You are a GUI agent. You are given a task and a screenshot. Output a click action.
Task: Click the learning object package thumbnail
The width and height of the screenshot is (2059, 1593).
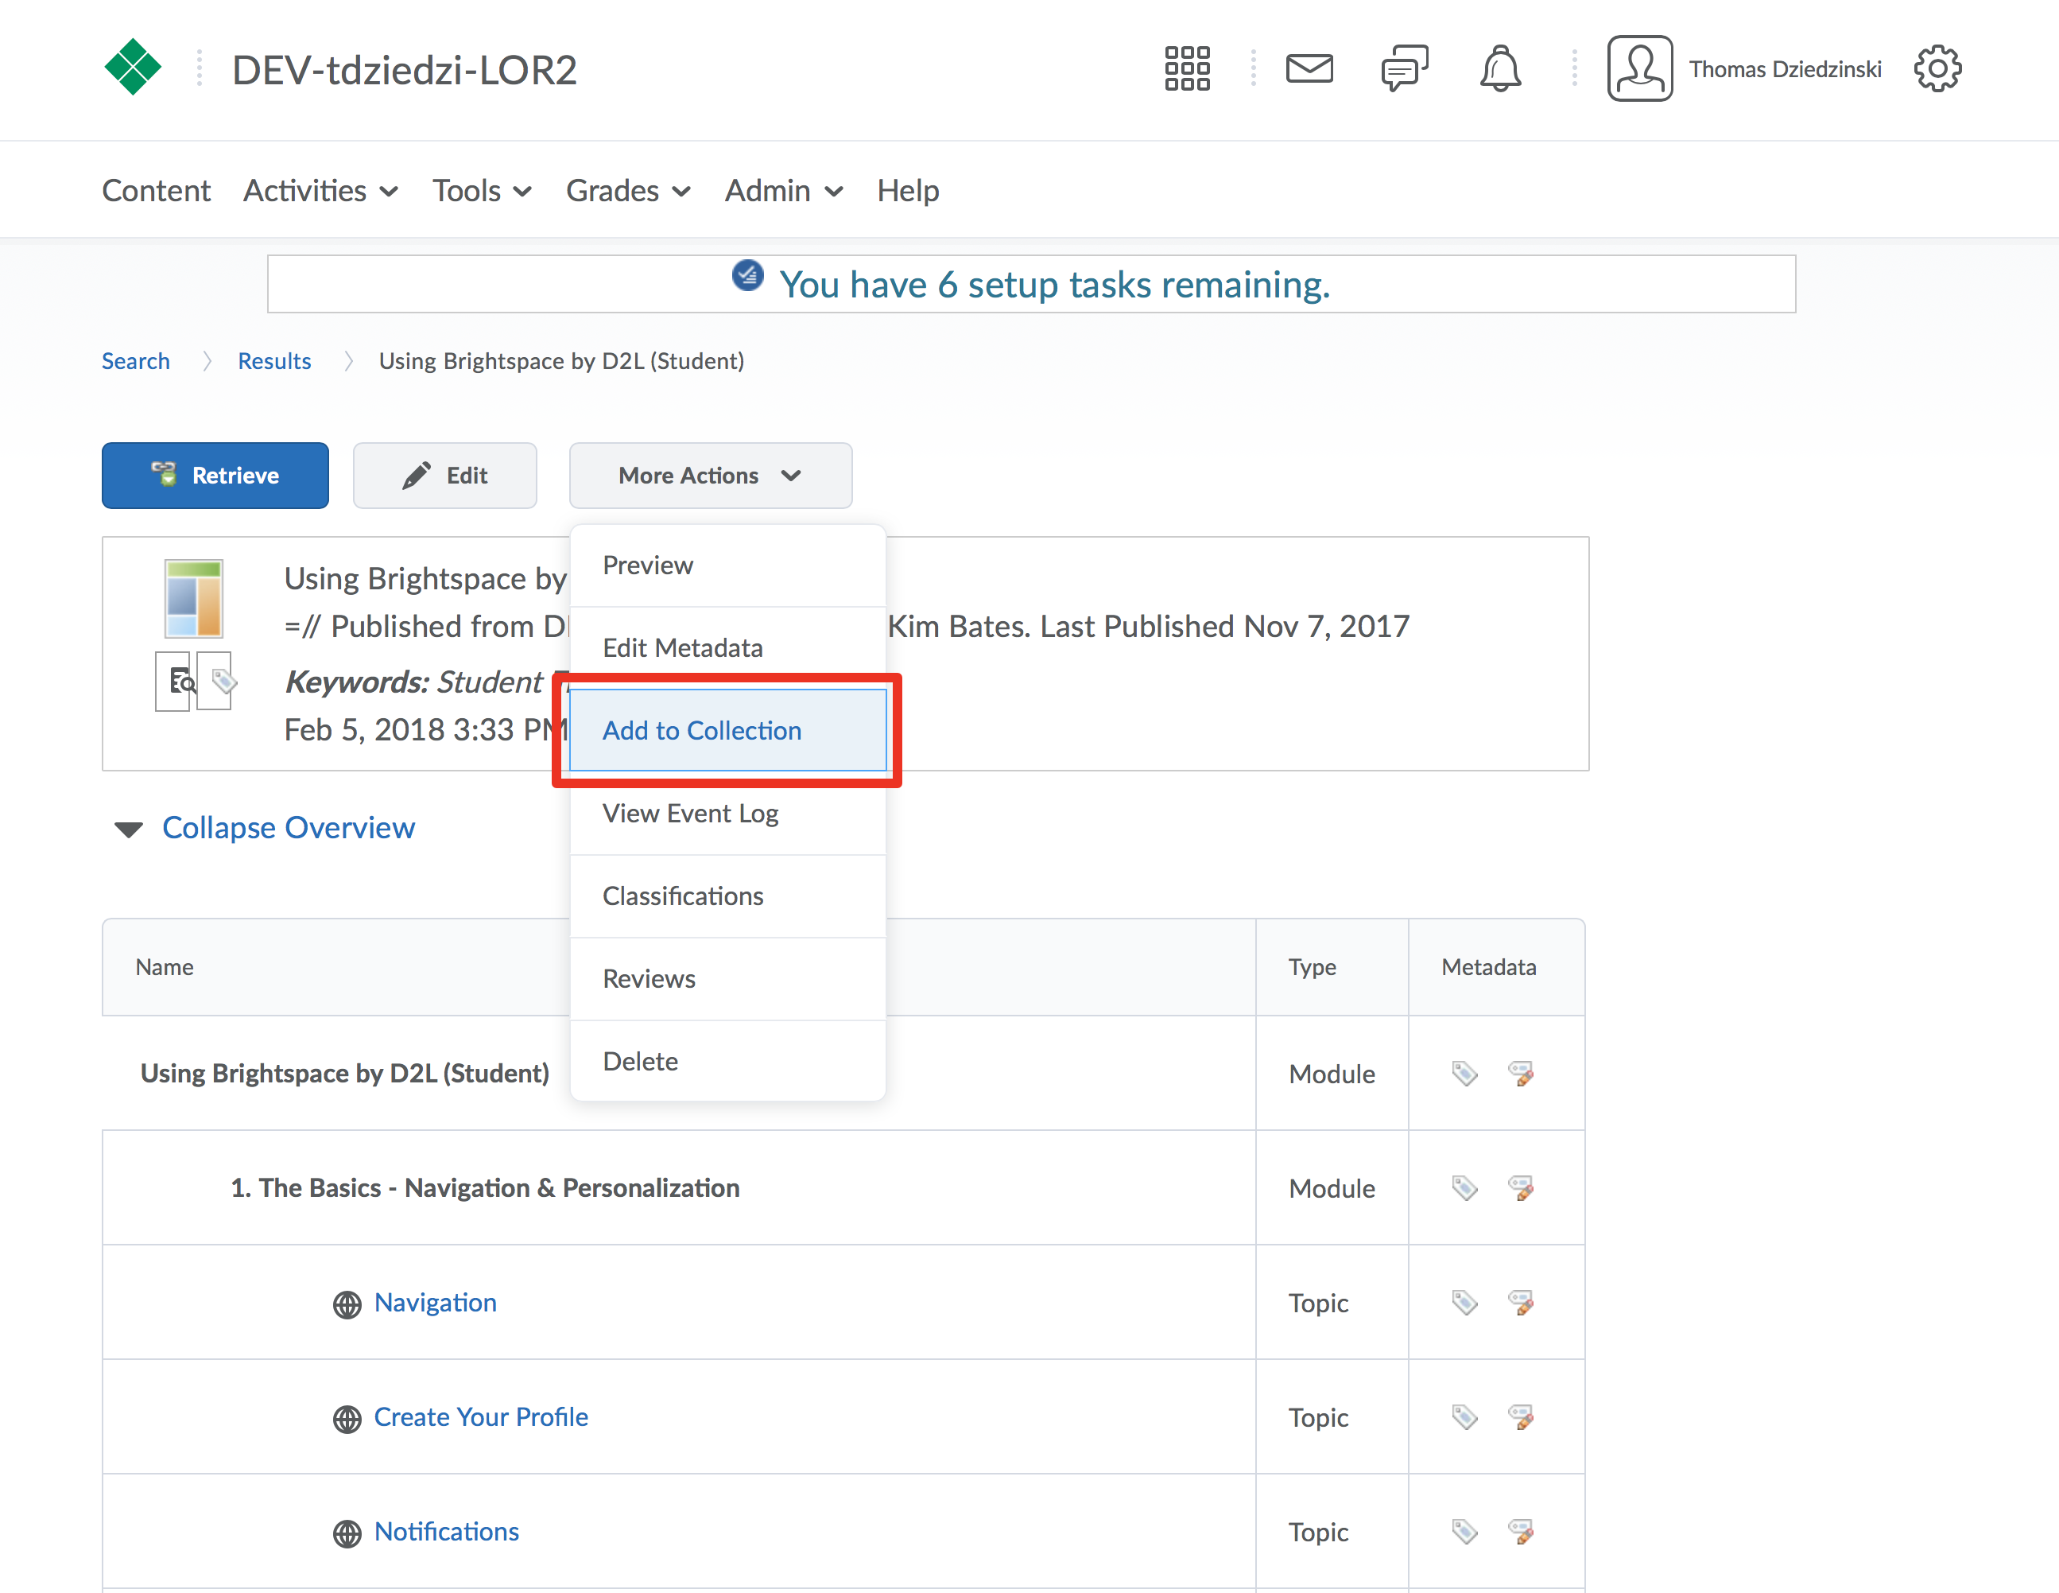click(193, 599)
